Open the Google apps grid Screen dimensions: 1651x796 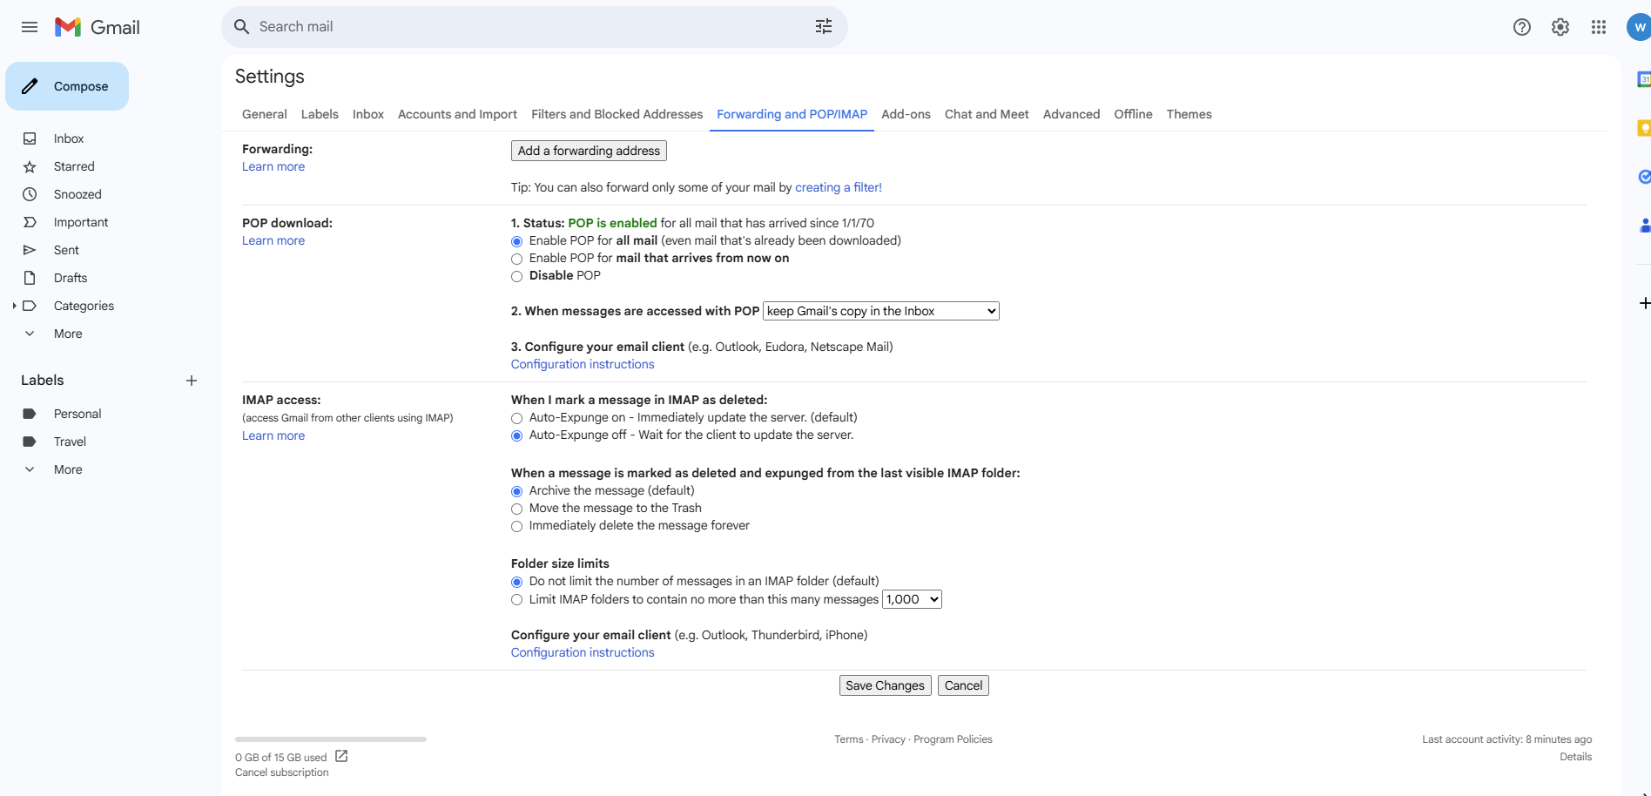[1598, 27]
